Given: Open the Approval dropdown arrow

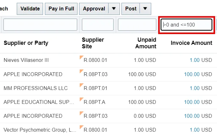Looking at the screenshot, I should (x=114, y=9).
